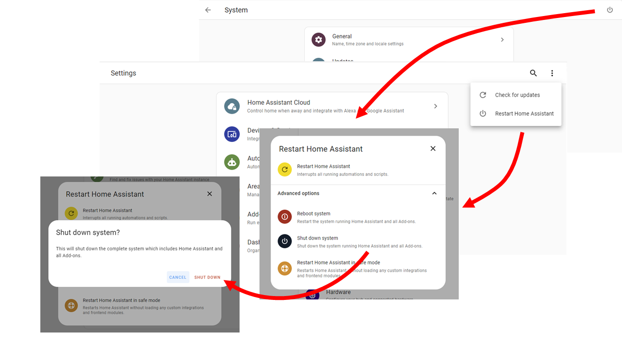The width and height of the screenshot is (622, 350).
Task: Click safe mode icon in left dialog
Action: (x=71, y=306)
